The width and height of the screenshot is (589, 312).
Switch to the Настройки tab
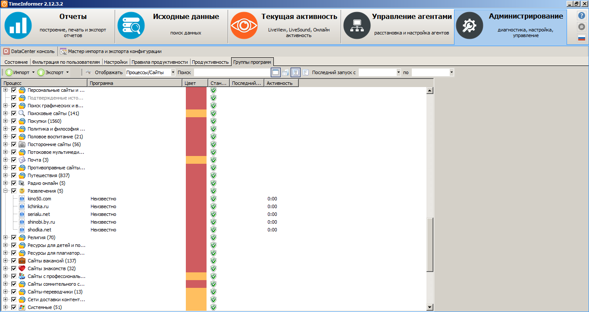[x=116, y=62]
